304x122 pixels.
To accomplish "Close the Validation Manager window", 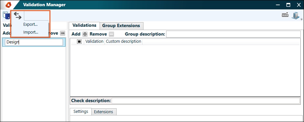I will click(299, 5).
